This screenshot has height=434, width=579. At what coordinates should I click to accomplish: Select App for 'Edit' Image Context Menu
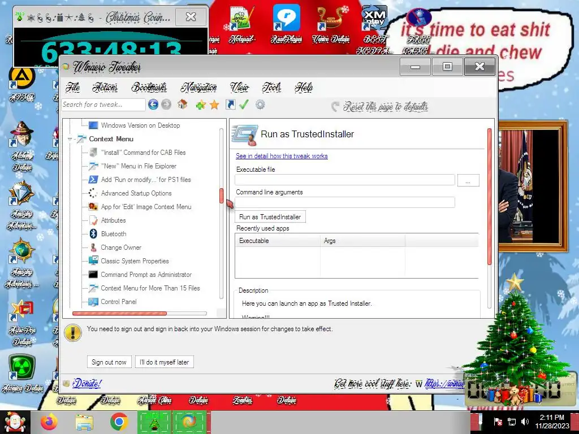click(146, 207)
